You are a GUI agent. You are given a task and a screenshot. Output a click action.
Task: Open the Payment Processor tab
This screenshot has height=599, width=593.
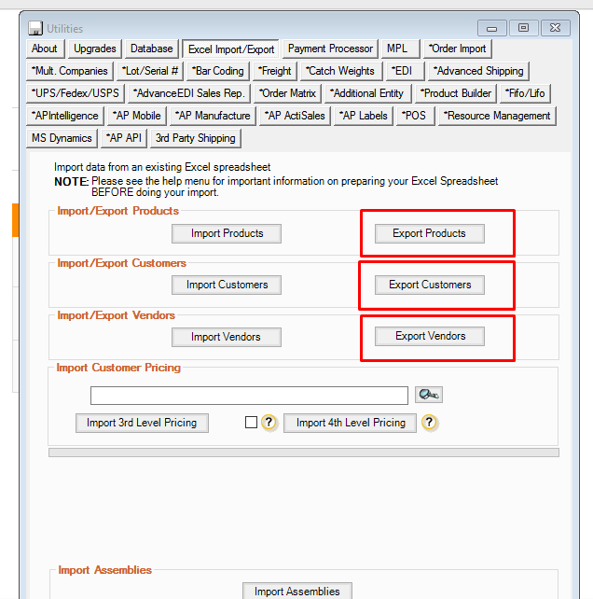pyautogui.click(x=330, y=49)
